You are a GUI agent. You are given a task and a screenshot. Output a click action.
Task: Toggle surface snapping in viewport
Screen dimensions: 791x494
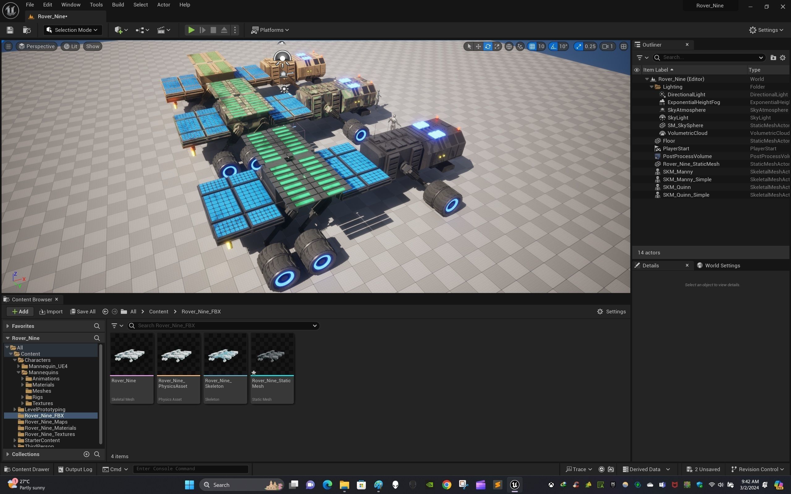coord(520,46)
